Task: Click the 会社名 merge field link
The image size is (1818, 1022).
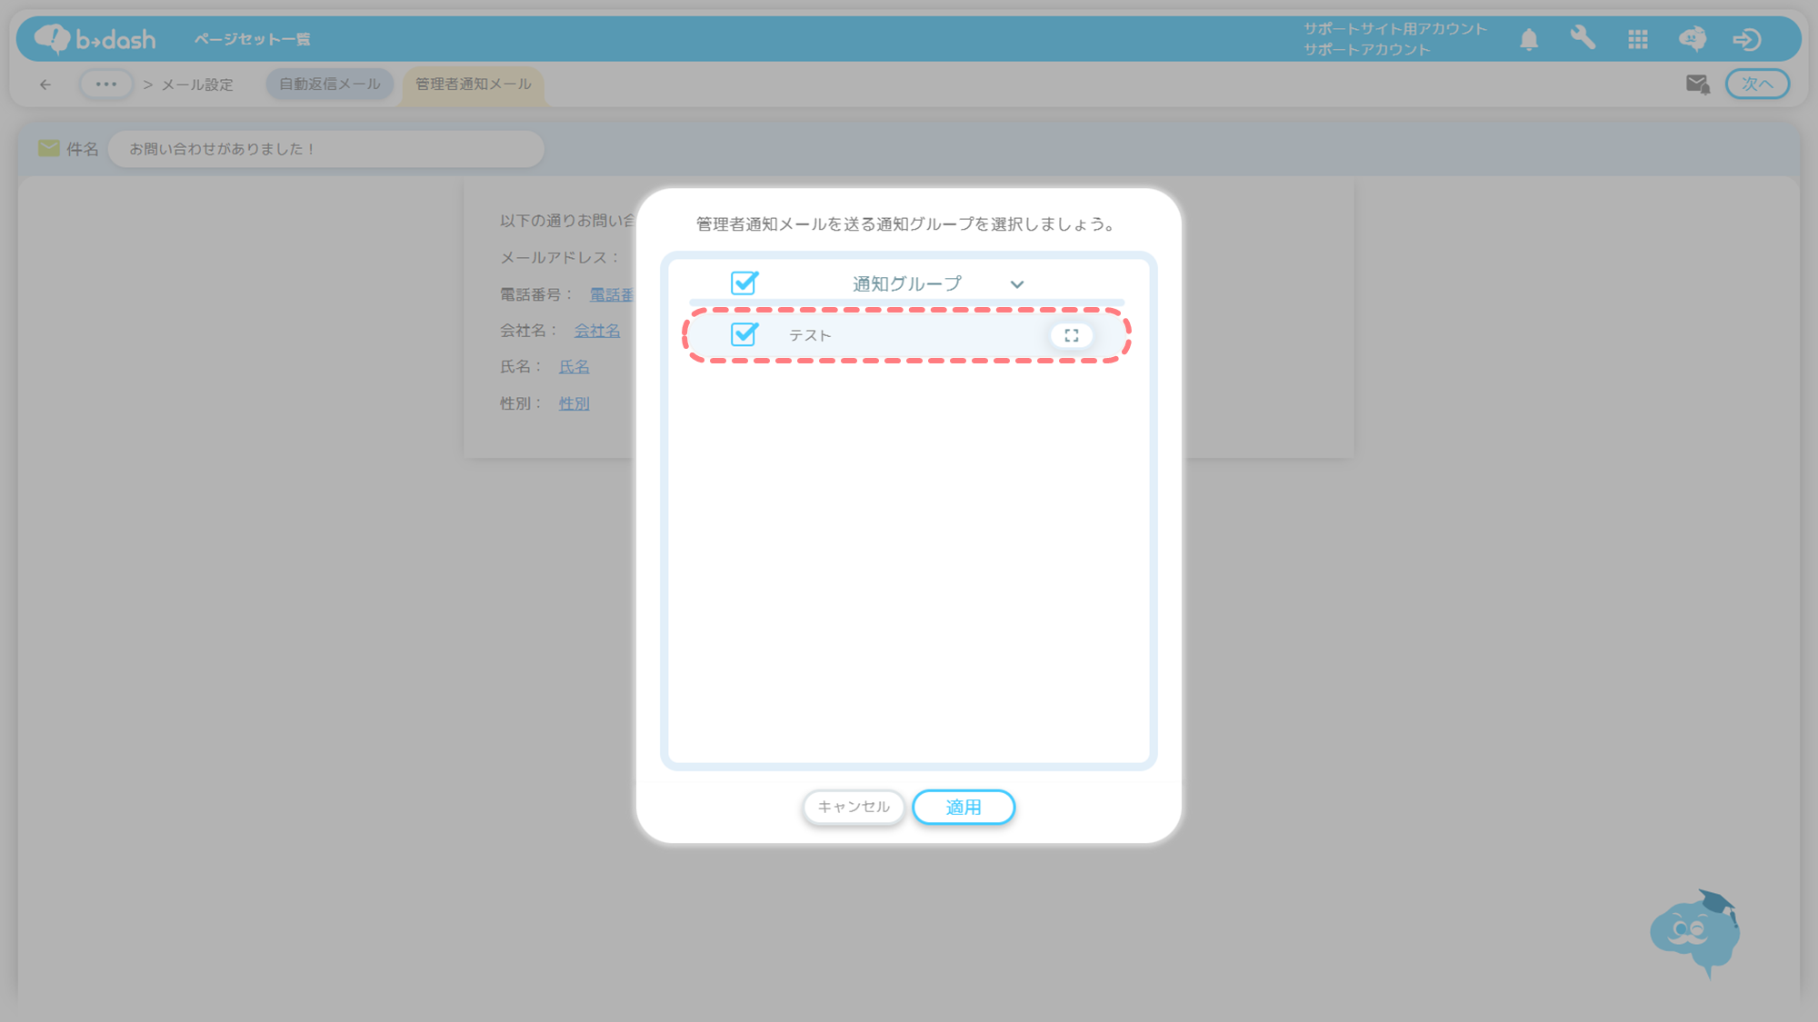Action: point(596,331)
